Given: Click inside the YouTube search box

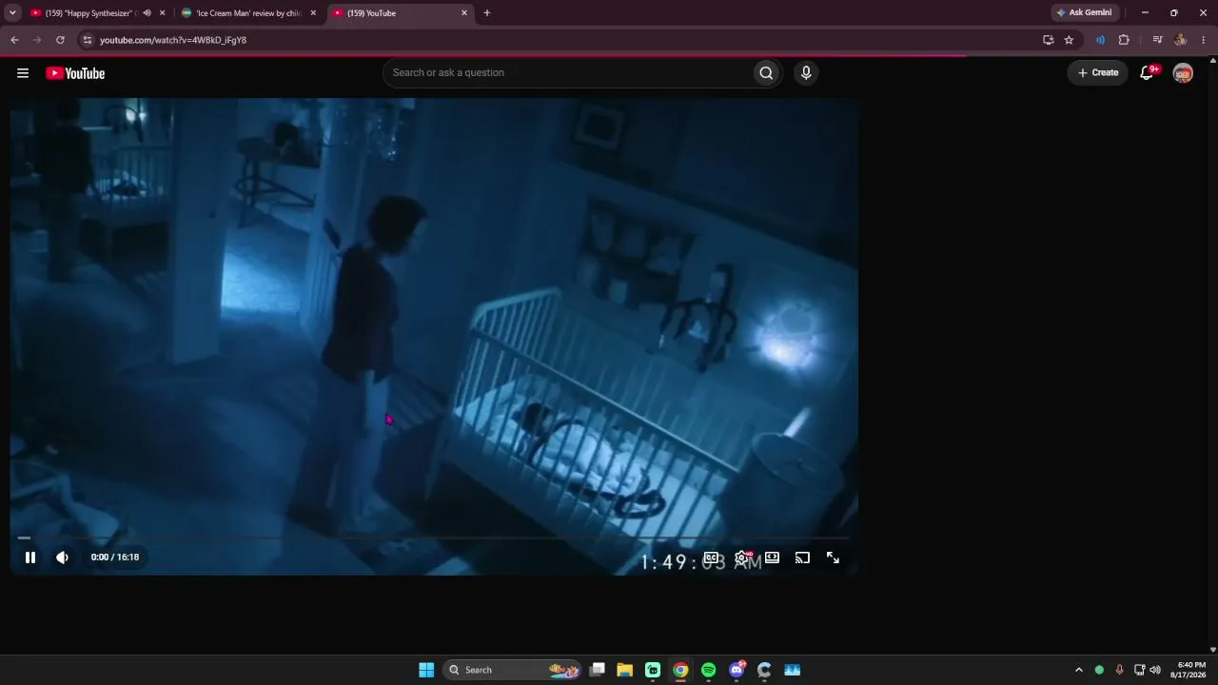Looking at the screenshot, I should click(567, 73).
